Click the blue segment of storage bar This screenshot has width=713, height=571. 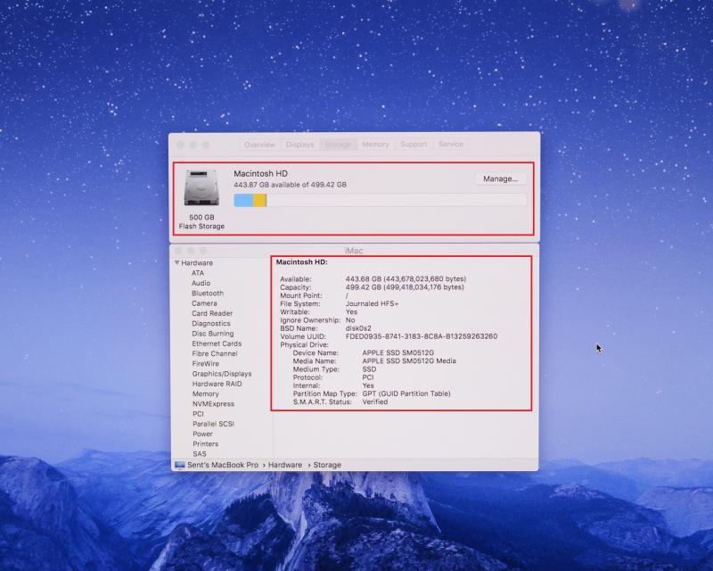[x=243, y=201]
